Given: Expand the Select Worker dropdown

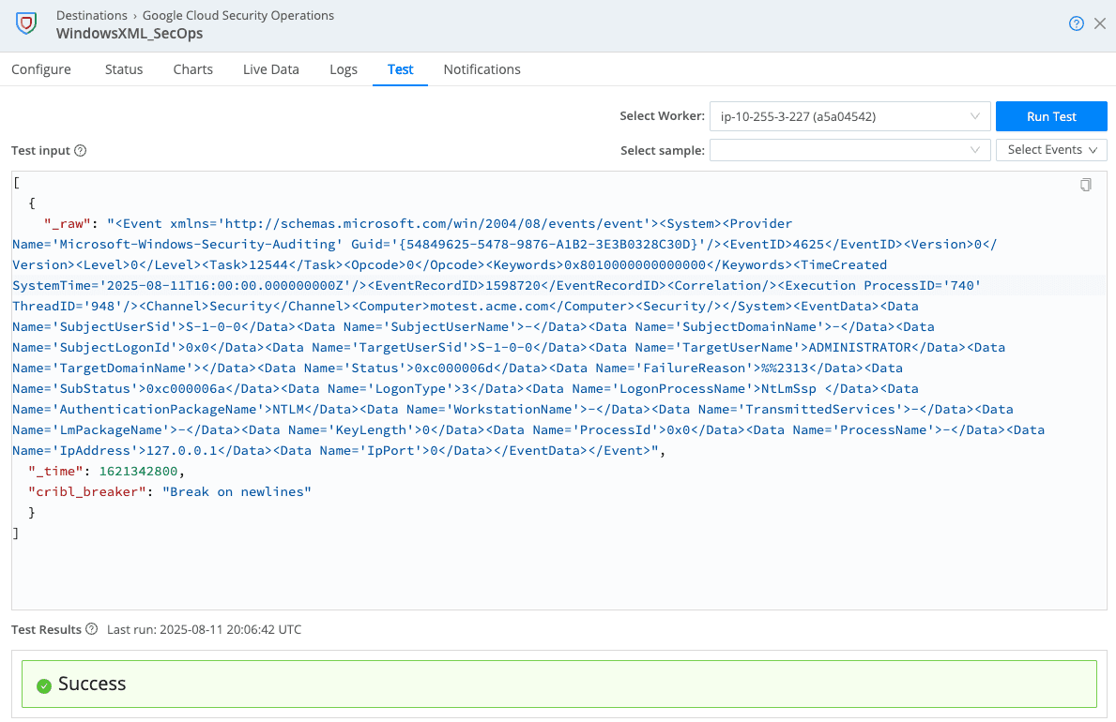Looking at the screenshot, I should pos(849,116).
